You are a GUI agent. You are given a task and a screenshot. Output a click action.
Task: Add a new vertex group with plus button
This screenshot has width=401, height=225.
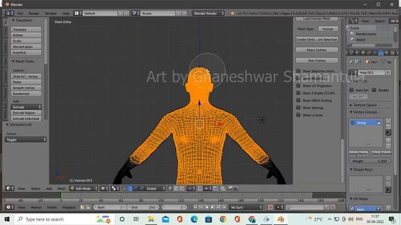click(x=388, y=121)
